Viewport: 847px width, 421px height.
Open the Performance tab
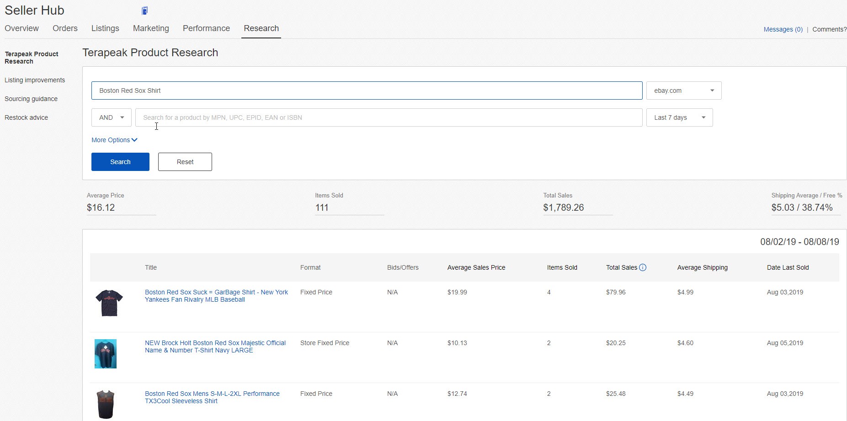coord(206,28)
